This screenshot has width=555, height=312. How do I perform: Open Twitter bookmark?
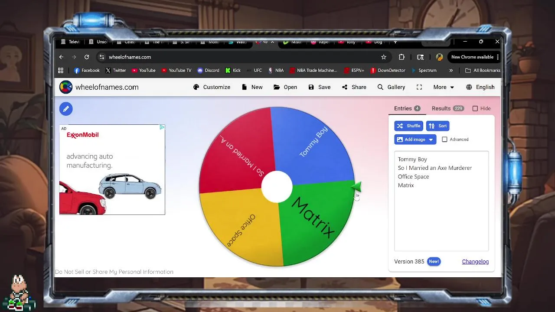point(115,70)
